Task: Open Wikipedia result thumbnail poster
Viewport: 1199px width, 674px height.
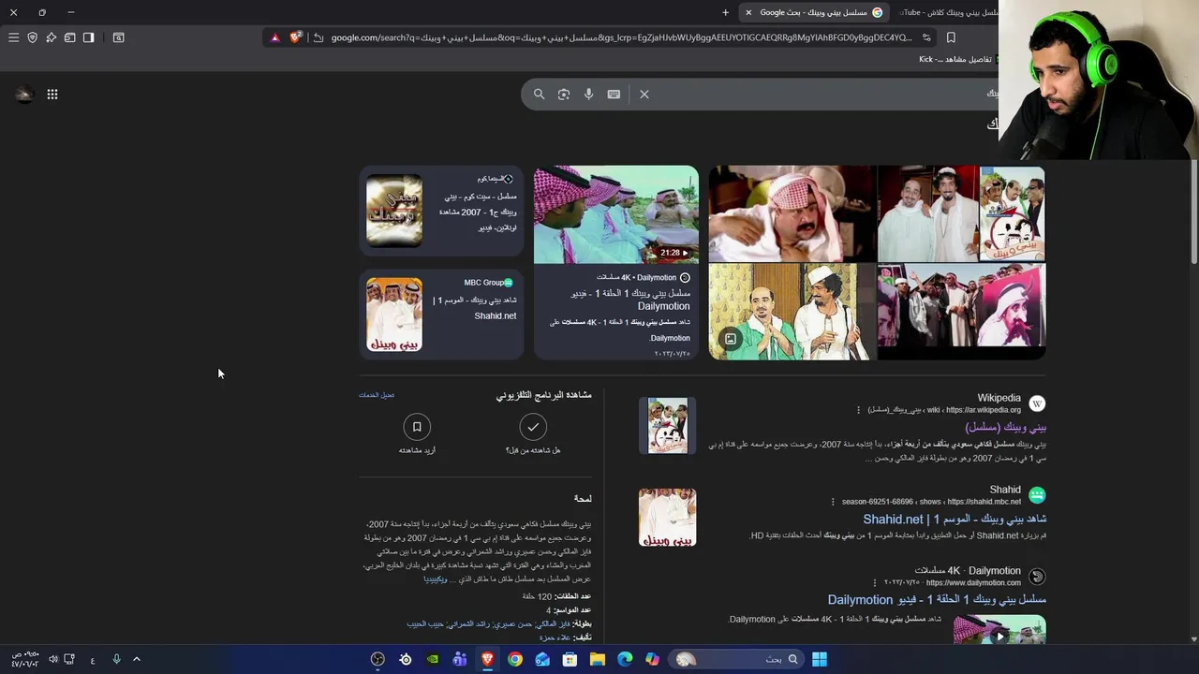Action: coord(668,426)
